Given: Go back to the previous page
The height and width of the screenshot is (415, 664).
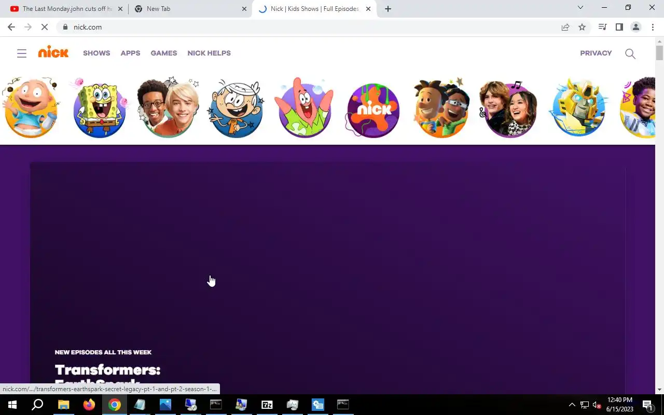Looking at the screenshot, I should (11, 27).
